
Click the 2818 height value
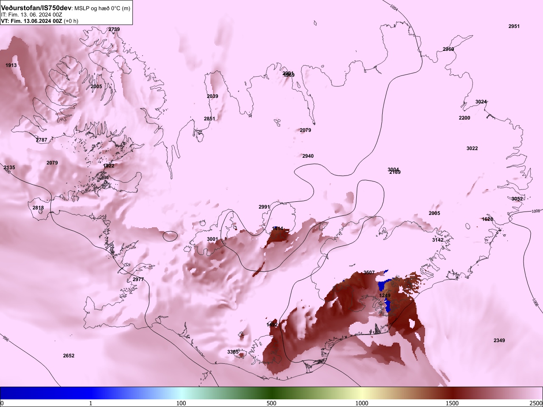pos(38,208)
